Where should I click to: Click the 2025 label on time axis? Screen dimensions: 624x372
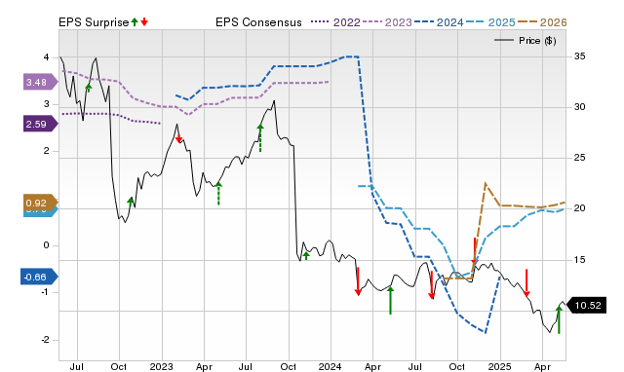click(x=499, y=366)
